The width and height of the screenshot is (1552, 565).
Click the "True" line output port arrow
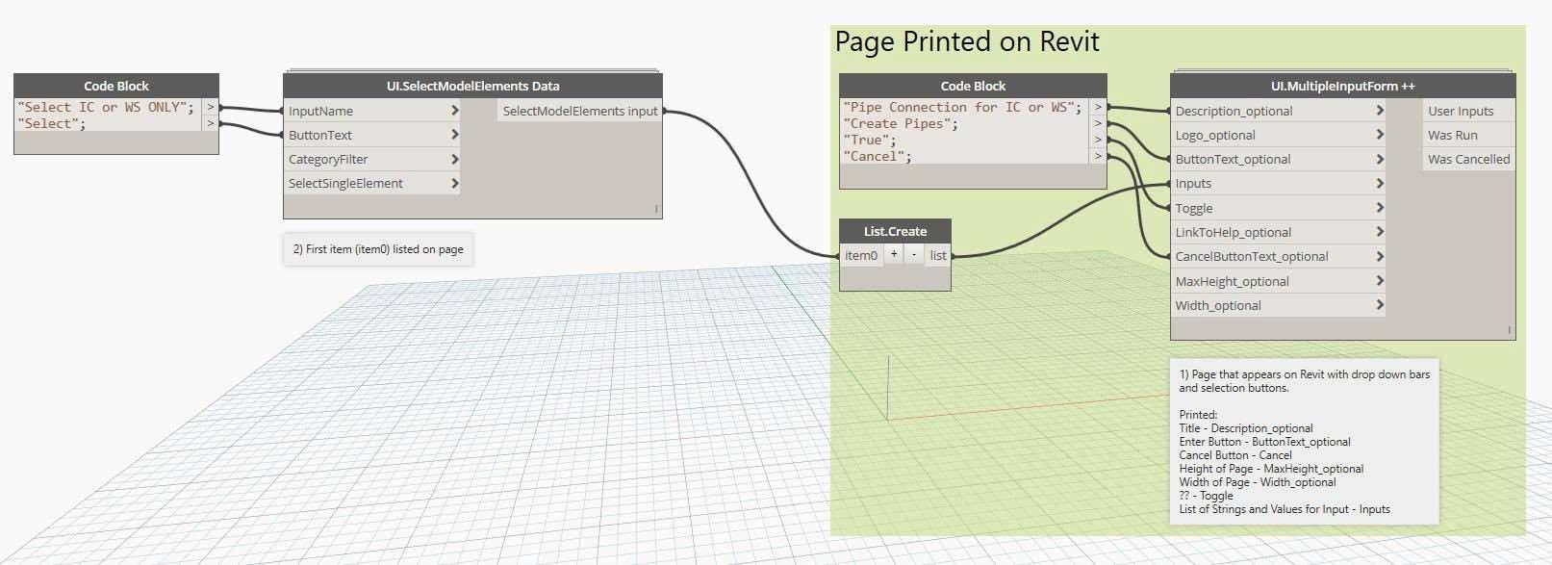click(1098, 140)
